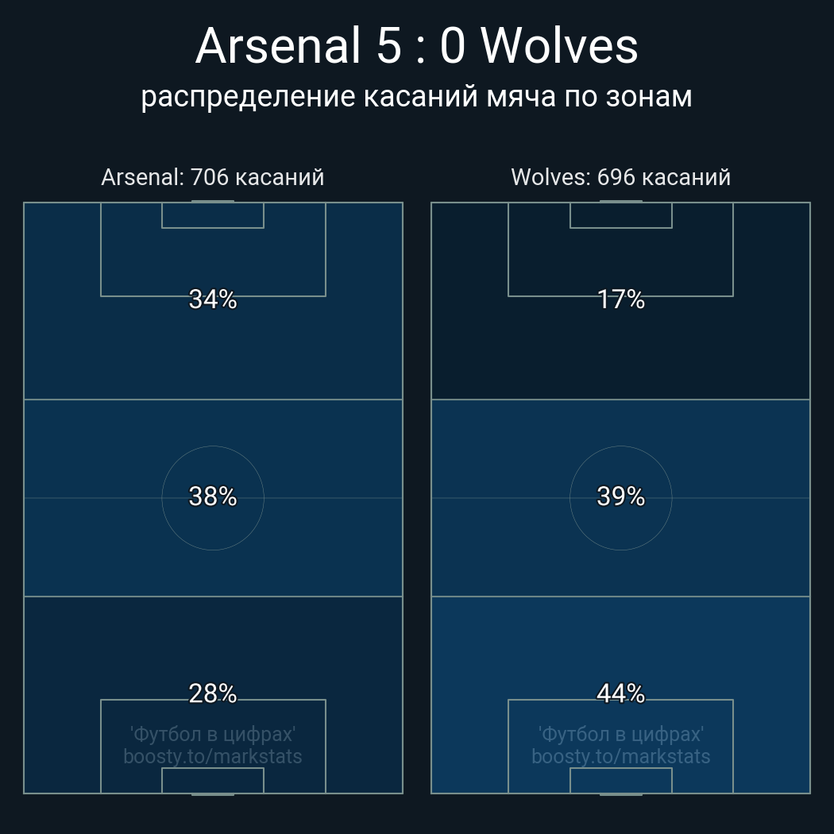Open boosty.to/markstats link on Wolves pitch

[620, 756]
